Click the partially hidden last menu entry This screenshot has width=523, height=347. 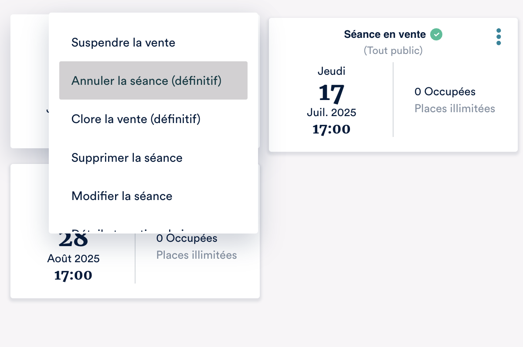coord(131,230)
